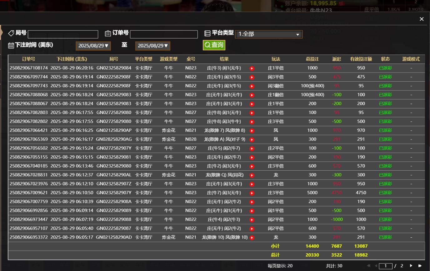The width and height of the screenshot is (430, 271).
Task: Play replay for order 250829066973447
Action: coord(252,220)
